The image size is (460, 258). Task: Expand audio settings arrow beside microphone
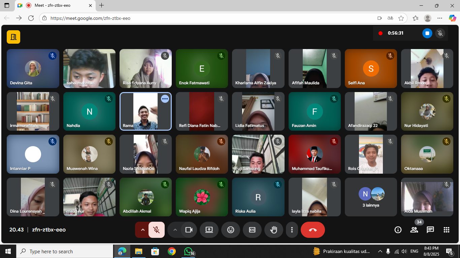(x=142, y=230)
